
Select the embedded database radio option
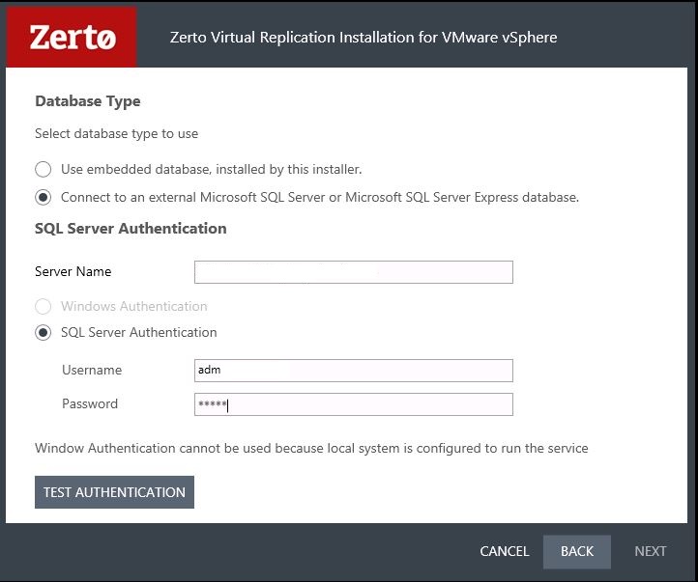coord(44,169)
